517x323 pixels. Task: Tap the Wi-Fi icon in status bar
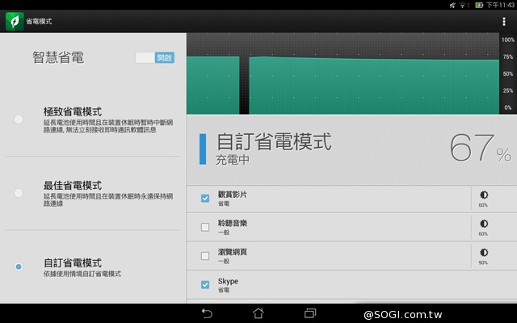coord(462,5)
